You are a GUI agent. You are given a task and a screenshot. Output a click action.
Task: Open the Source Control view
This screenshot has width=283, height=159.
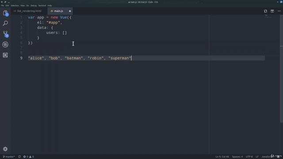(x=5, y=34)
